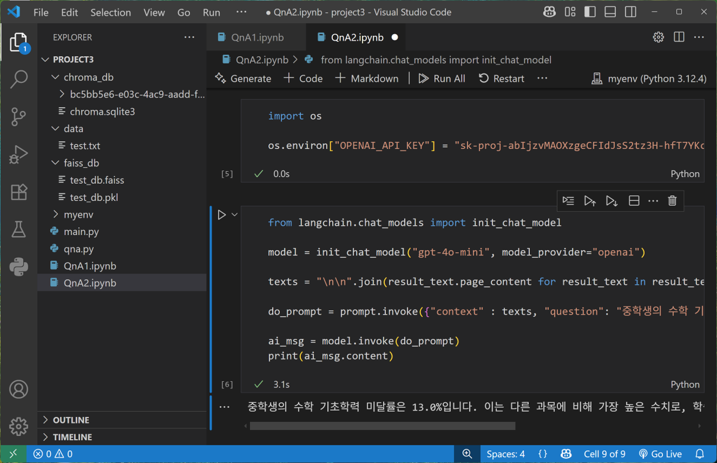
Task: Open language mode braces in status bar
Action: [543, 454]
